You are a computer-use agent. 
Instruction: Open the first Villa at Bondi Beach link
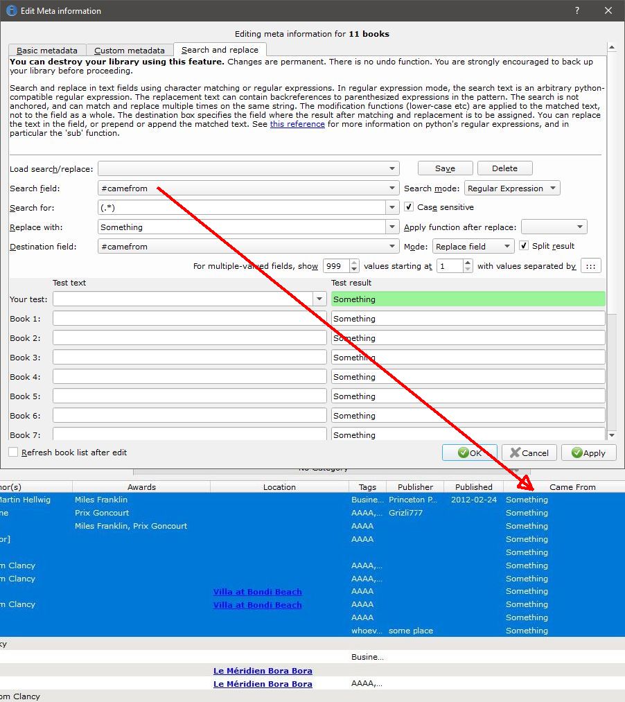point(258,592)
